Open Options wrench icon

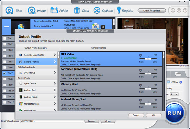(97, 10)
